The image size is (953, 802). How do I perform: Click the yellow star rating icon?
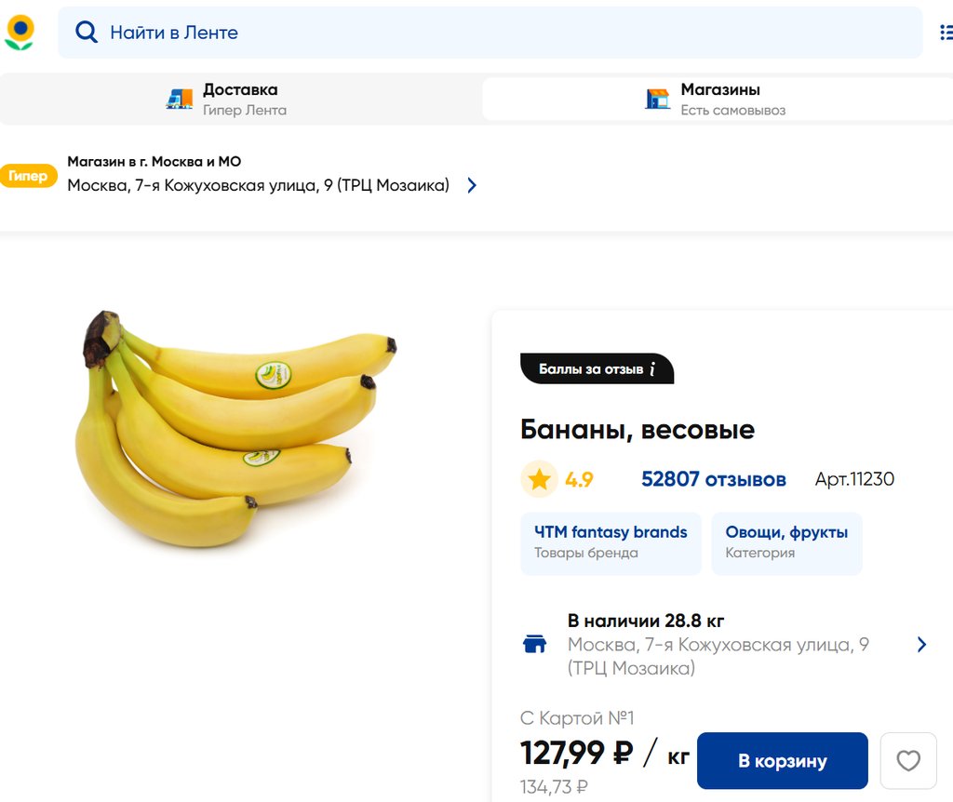pyautogui.click(x=539, y=480)
